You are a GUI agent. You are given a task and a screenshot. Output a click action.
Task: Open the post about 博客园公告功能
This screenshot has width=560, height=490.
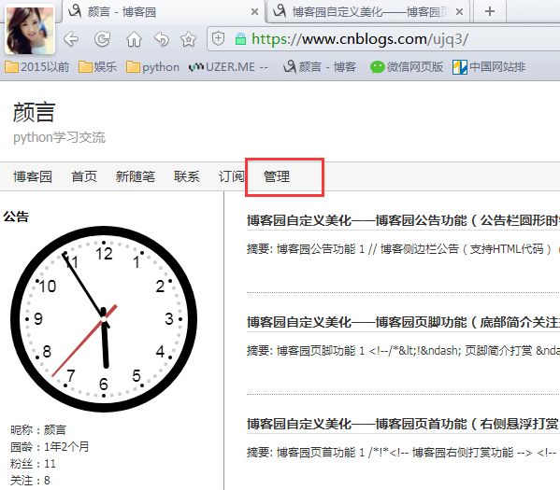(403, 220)
